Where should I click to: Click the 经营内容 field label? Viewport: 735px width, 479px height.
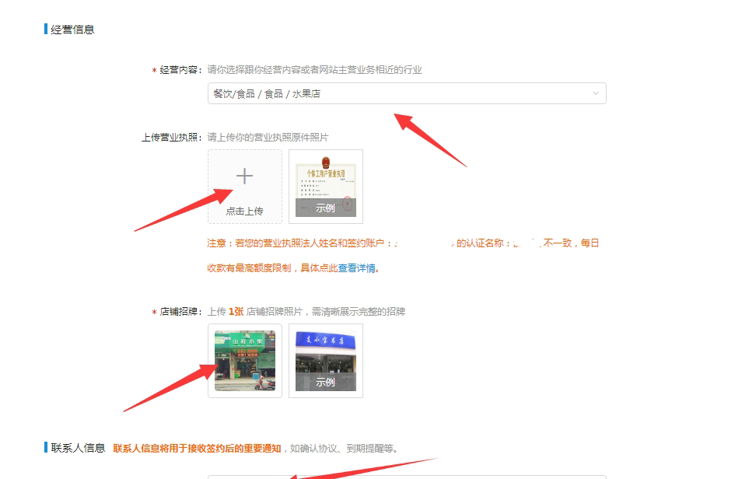click(x=180, y=70)
